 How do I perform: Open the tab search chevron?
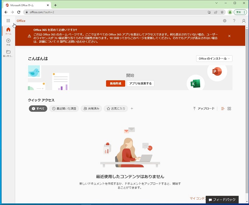tap(216, 3)
